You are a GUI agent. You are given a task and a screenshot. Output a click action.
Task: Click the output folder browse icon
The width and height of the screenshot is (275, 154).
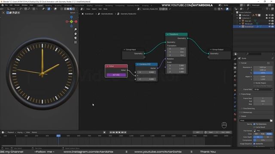click(x=271, y=121)
